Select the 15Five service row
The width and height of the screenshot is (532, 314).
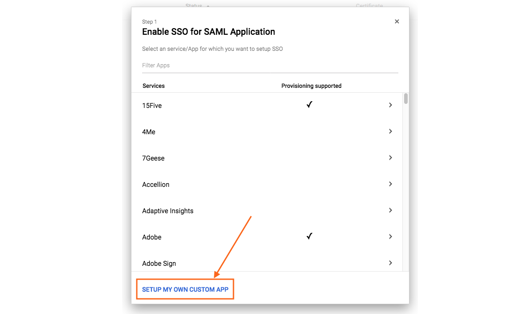(x=223, y=105)
